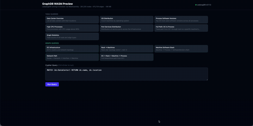Click the subtitle with node and edge counts

tap(77, 7)
